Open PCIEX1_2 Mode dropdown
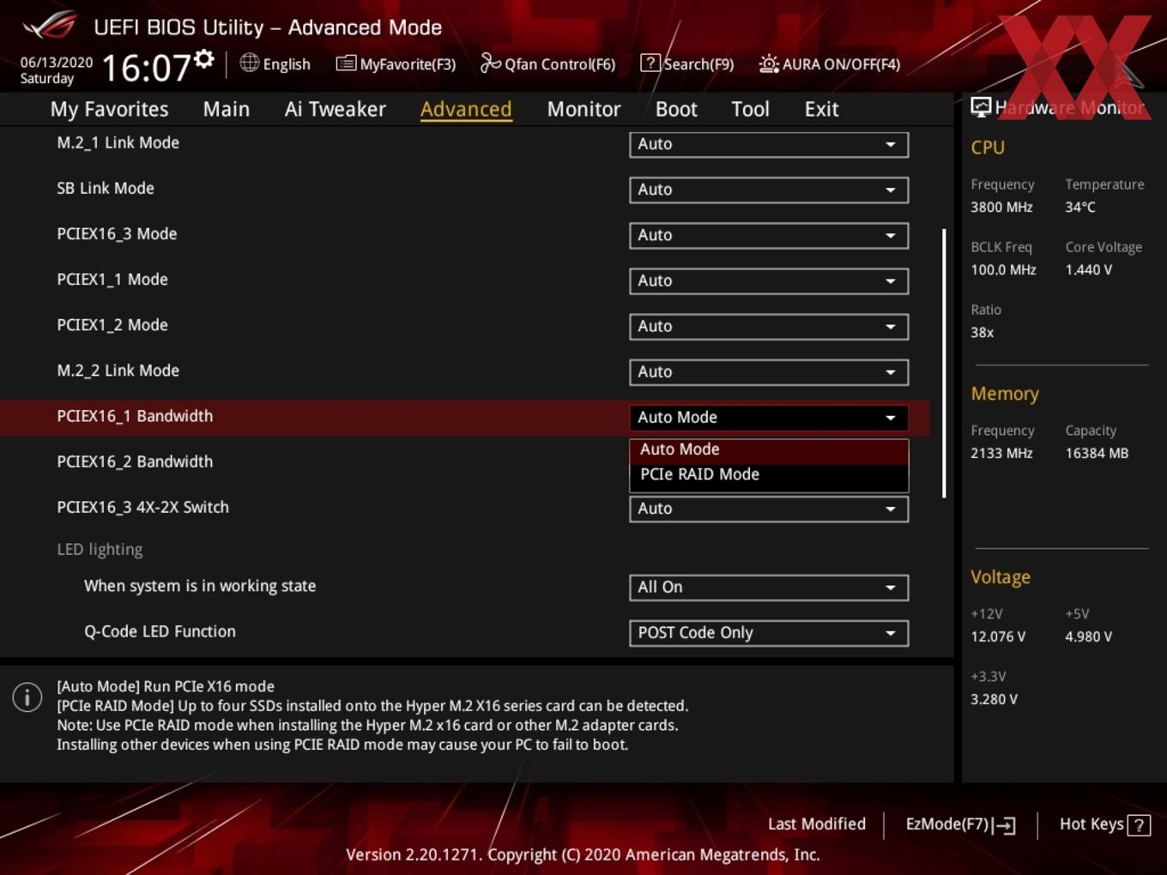Viewport: 1167px width, 875px height. [769, 326]
